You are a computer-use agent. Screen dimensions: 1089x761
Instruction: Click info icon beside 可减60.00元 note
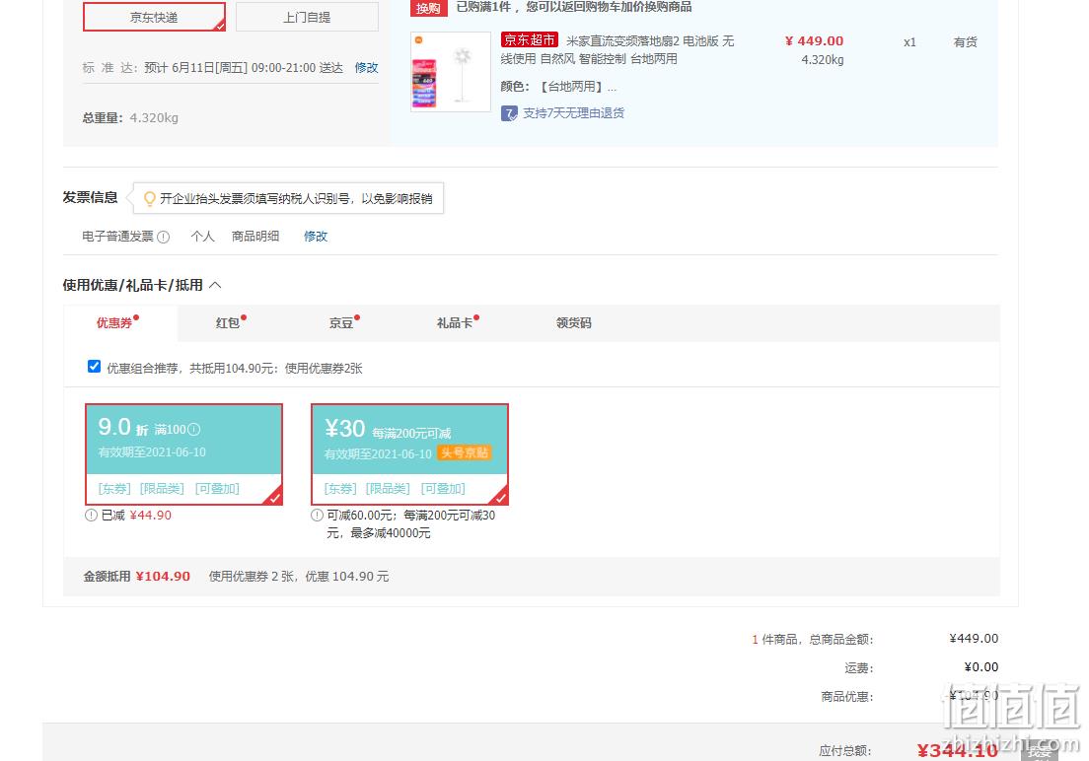tap(318, 516)
